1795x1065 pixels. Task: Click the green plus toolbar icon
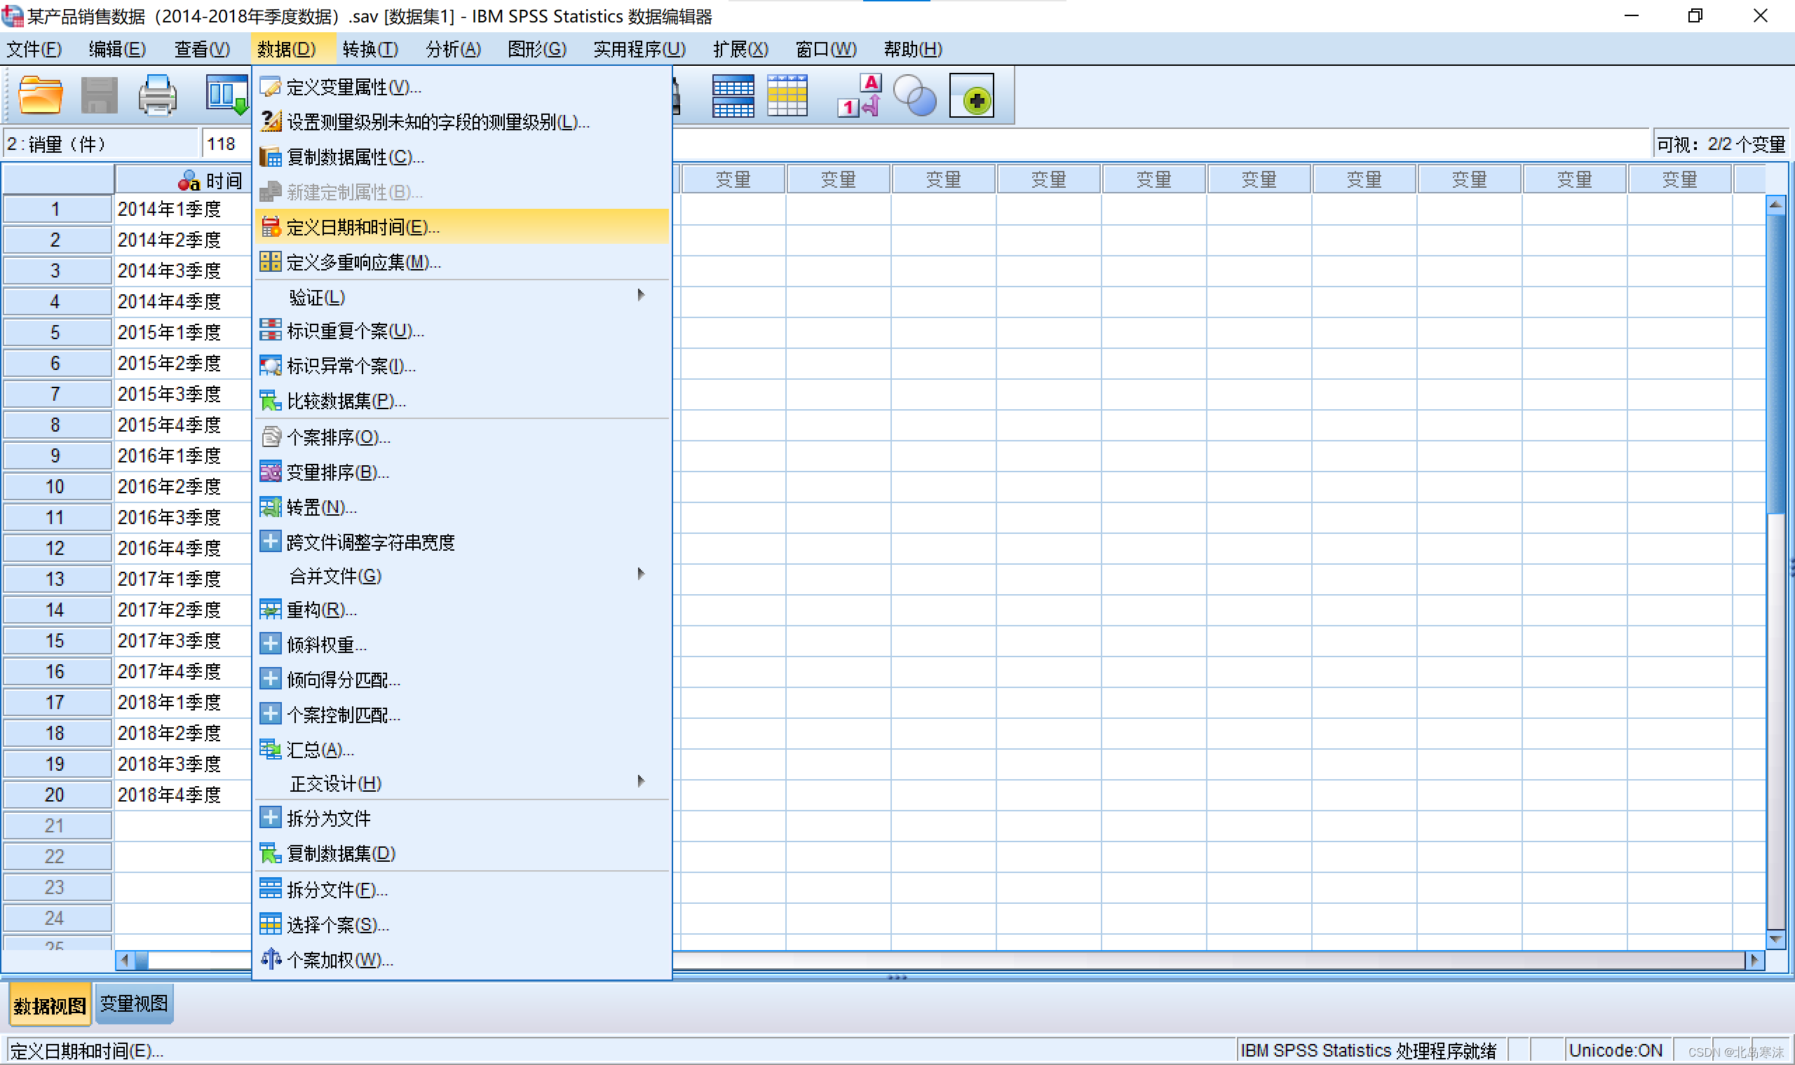click(972, 95)
